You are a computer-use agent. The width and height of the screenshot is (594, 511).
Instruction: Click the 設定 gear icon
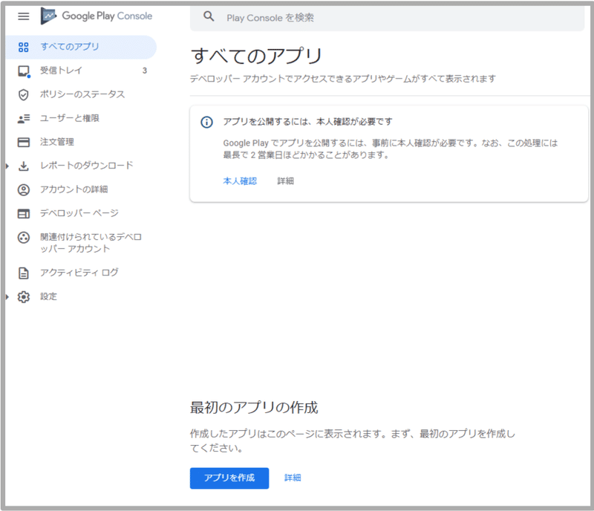pyautogui.click(x=24, y=297)
